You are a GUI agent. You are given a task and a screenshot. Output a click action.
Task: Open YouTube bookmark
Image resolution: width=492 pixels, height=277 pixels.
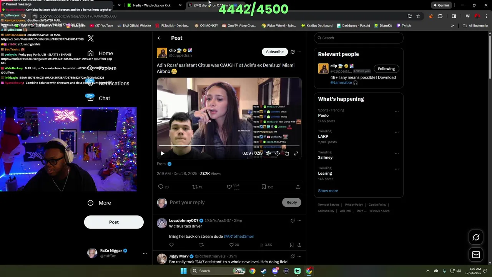click(x=101, y=26)
